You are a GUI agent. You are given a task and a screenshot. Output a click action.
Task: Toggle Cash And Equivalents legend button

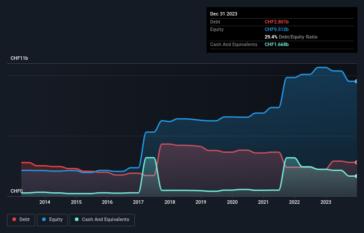pos(102,220)
